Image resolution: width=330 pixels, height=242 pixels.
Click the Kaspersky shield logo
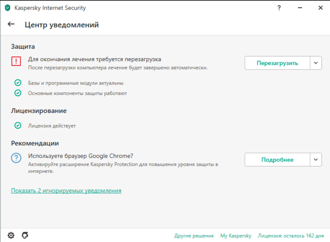[8, 8]
